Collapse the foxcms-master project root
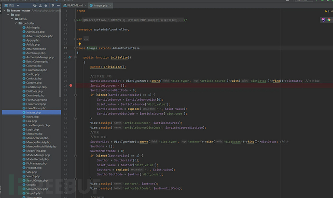This screenshot has width=333, height=198. coord(4,10)
